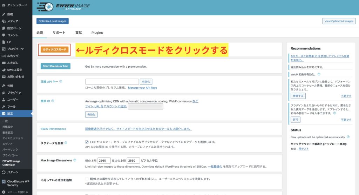This screenshot has width=359, height=195.
Task: Toggle the メタデータを削除 checkbox
Action: [87, 142]
